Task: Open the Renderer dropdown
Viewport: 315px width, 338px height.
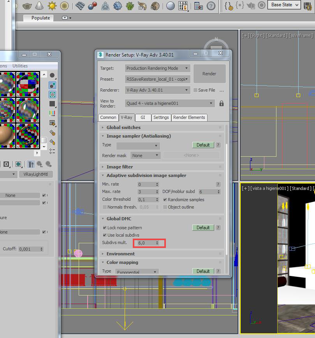Action: tap(157, 90)
